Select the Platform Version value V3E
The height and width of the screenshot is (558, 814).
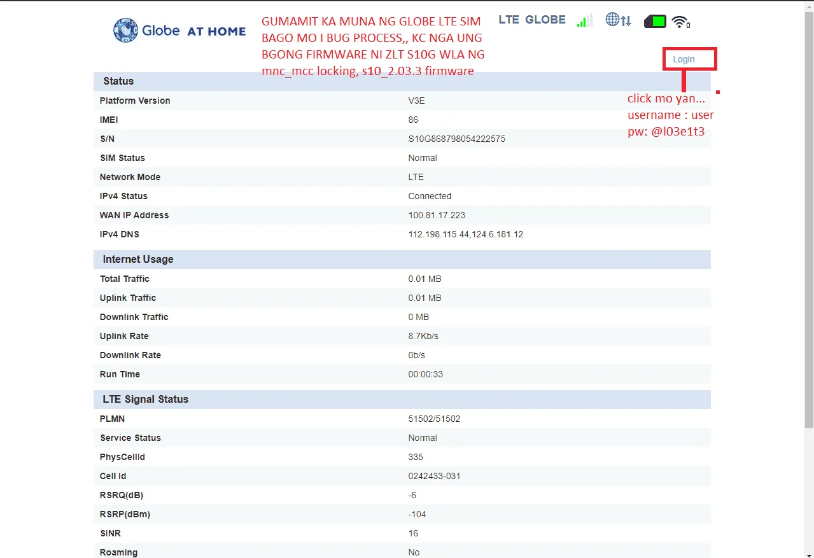point(416,101)
